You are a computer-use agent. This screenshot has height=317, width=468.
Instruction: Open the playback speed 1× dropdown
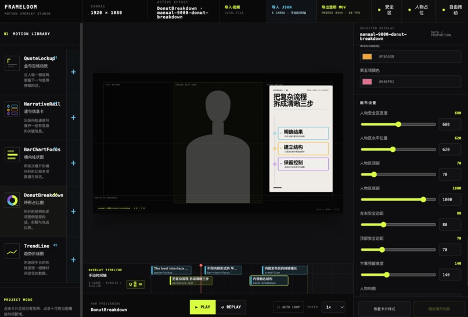333,307
